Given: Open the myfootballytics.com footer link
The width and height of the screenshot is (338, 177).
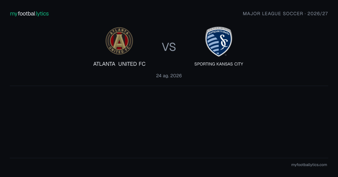Looking at the screenshot, I should [309, 165].
